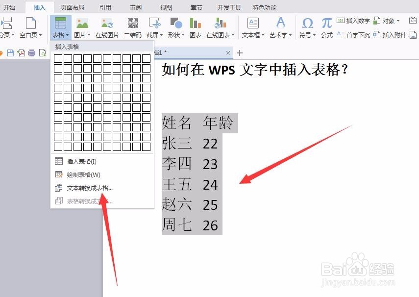This screenshot has width=419, height=297.
Task: Expand the 符号 dropdown arrow
Action: coord(314,35)
